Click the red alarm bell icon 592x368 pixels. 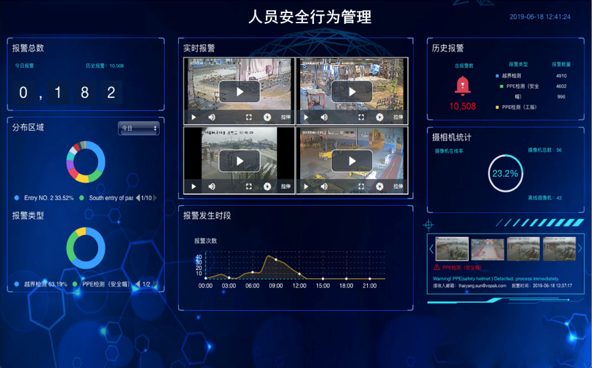tap(463, 85)
